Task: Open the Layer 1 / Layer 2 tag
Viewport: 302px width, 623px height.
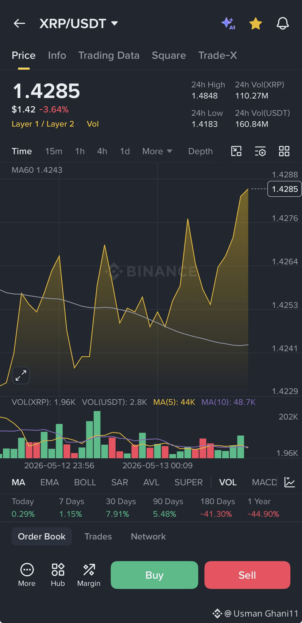Action: [43, 124]
